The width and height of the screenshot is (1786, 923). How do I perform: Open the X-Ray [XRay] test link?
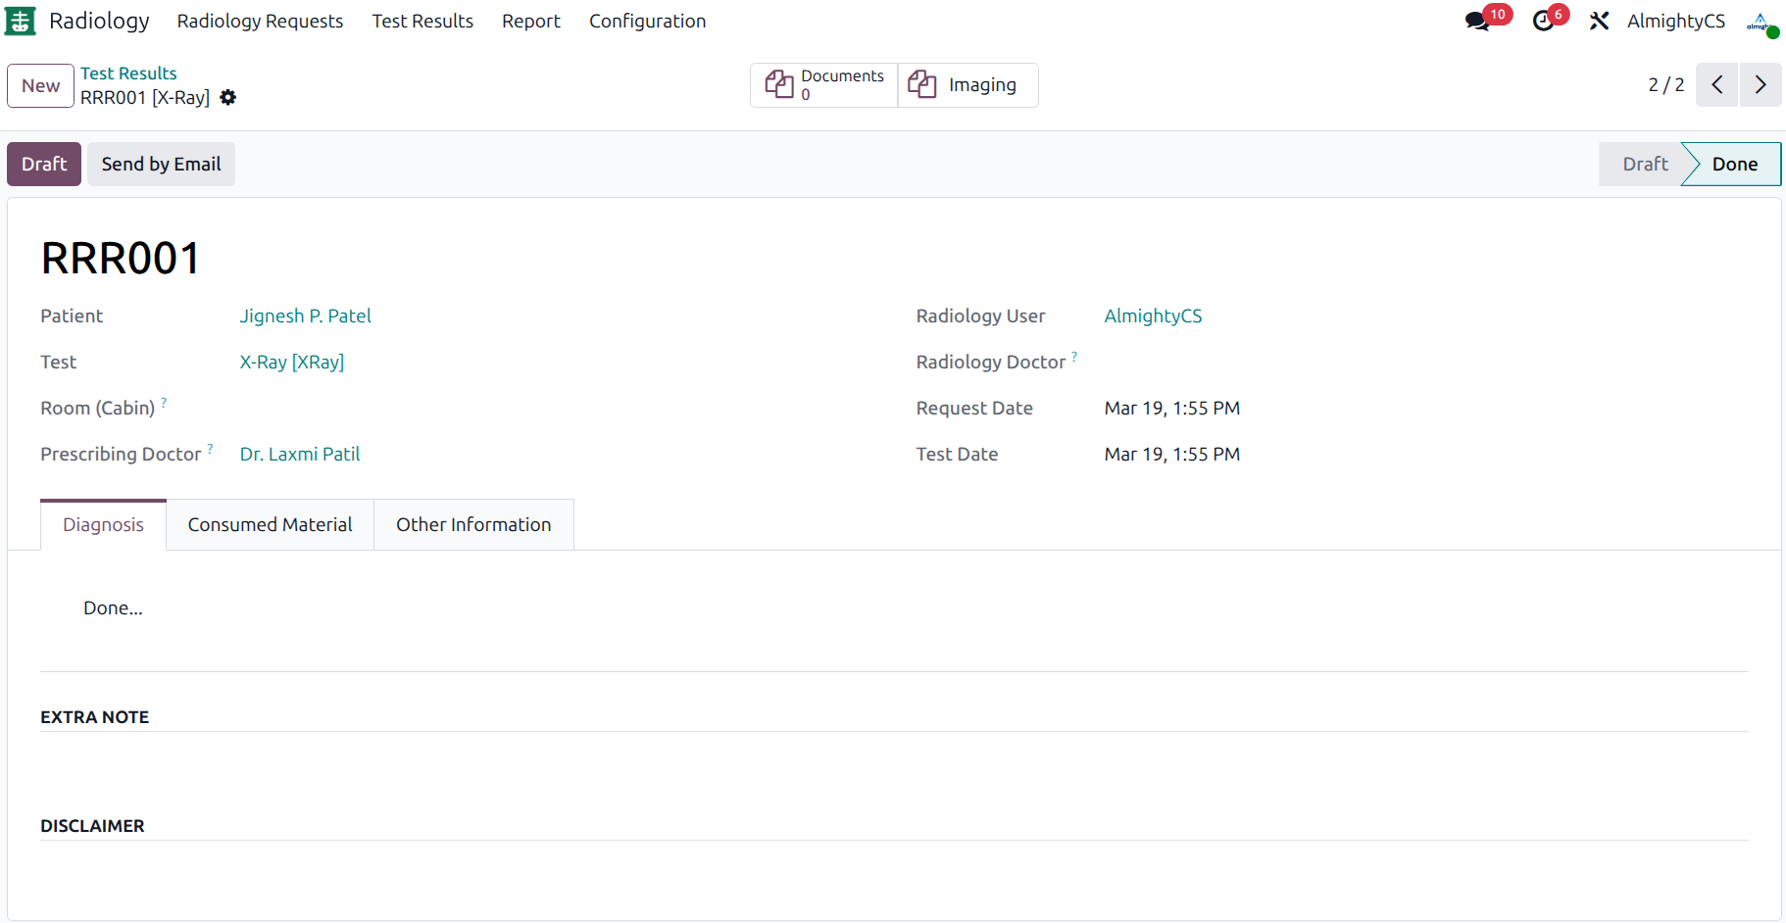[x=291, y=362]
